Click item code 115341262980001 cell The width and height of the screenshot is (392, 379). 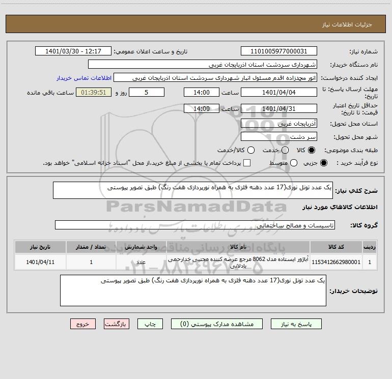[x=336, y=262]
